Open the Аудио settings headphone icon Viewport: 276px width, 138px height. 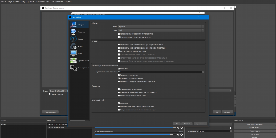73,46
